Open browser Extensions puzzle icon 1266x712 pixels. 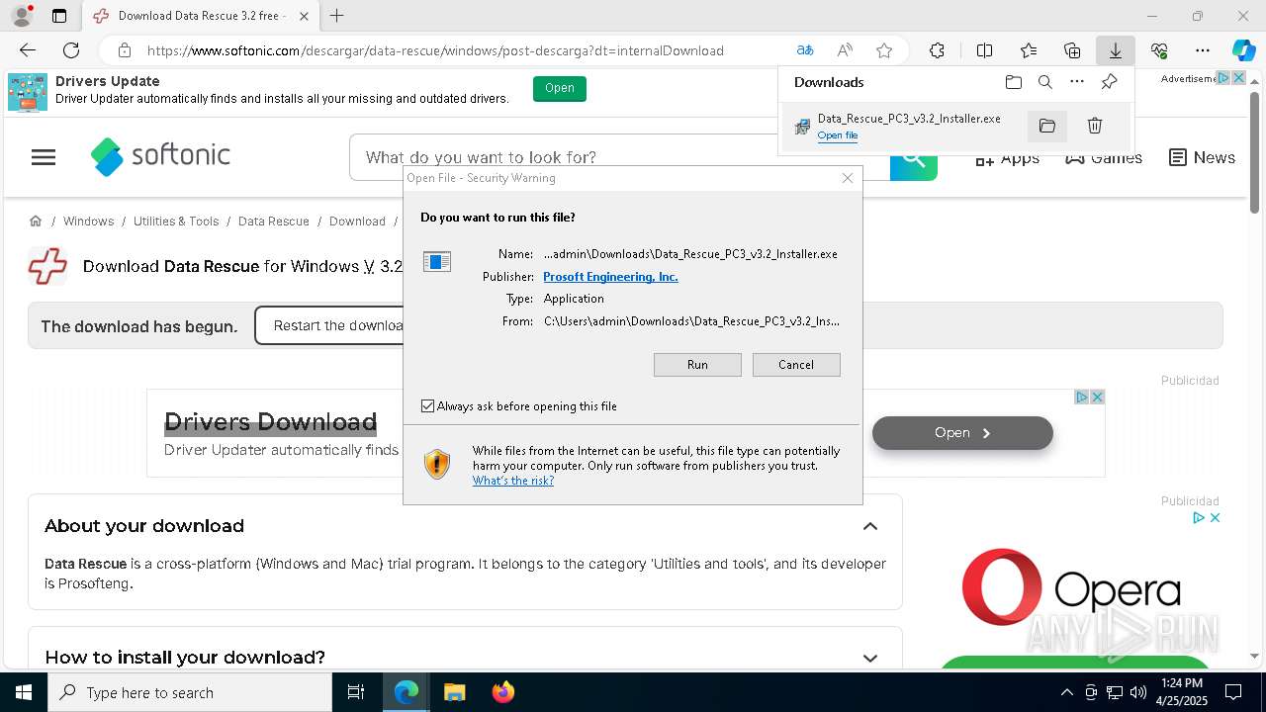point(937,50)
